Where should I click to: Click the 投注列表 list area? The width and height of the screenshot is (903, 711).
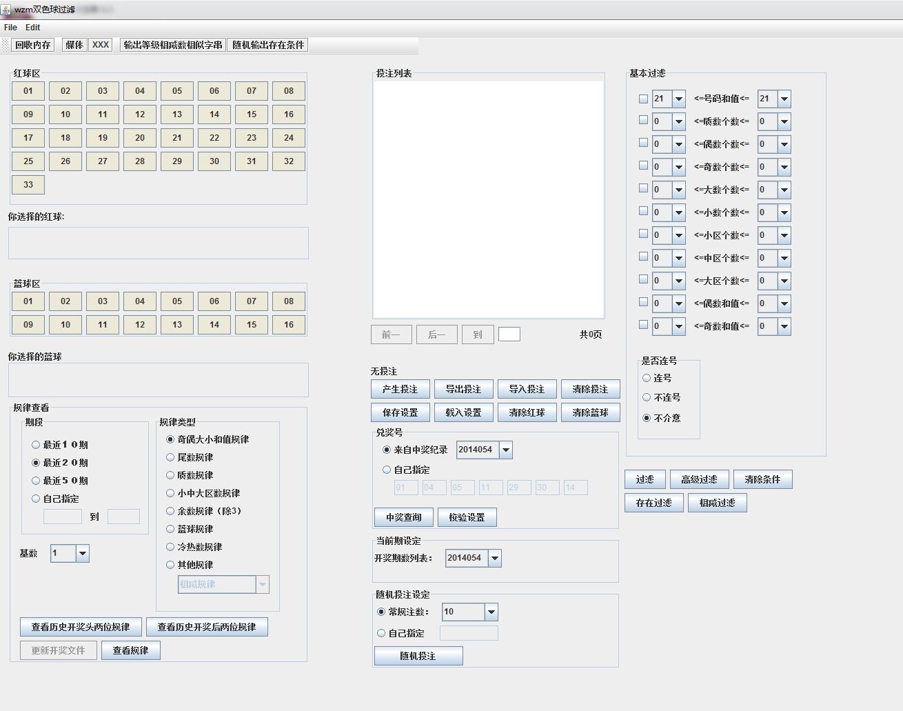(489, 200)
